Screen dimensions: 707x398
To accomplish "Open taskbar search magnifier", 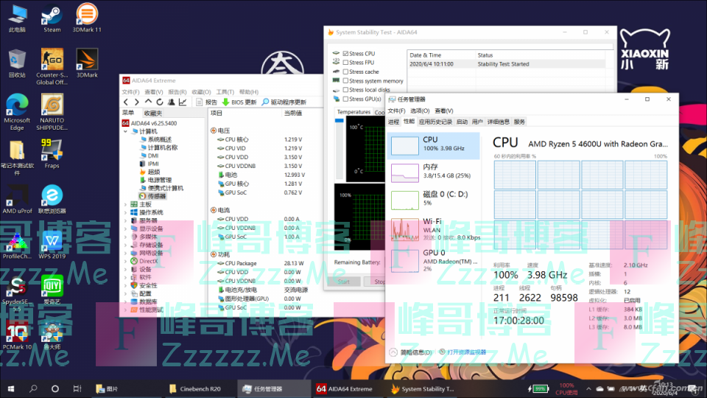I will pos(33,388).
